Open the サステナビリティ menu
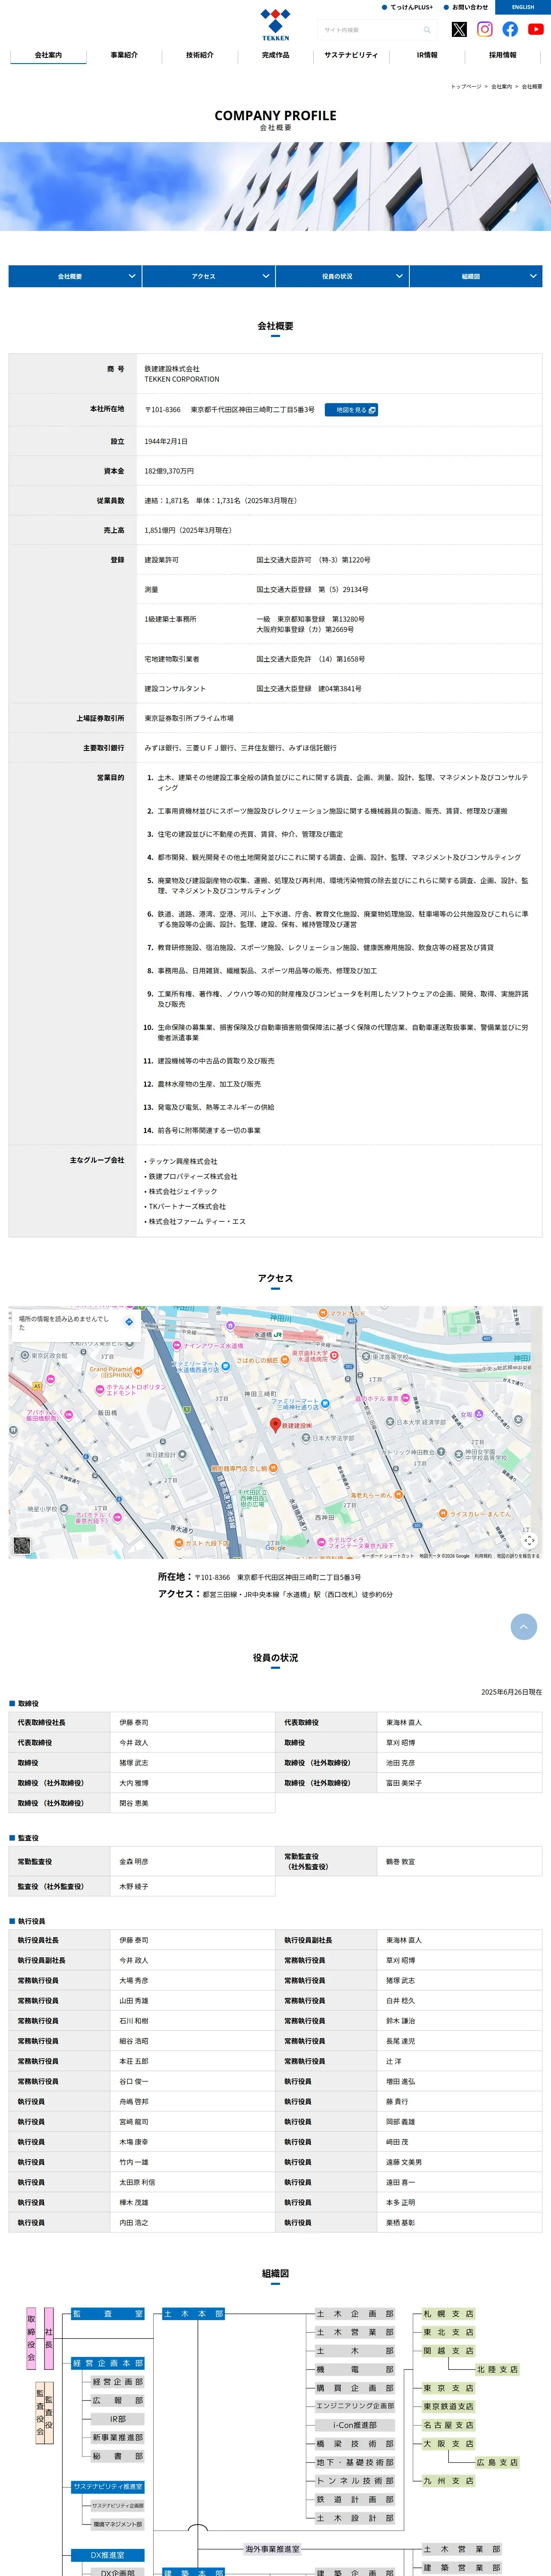551x2576 pixels. click(351, 55)
